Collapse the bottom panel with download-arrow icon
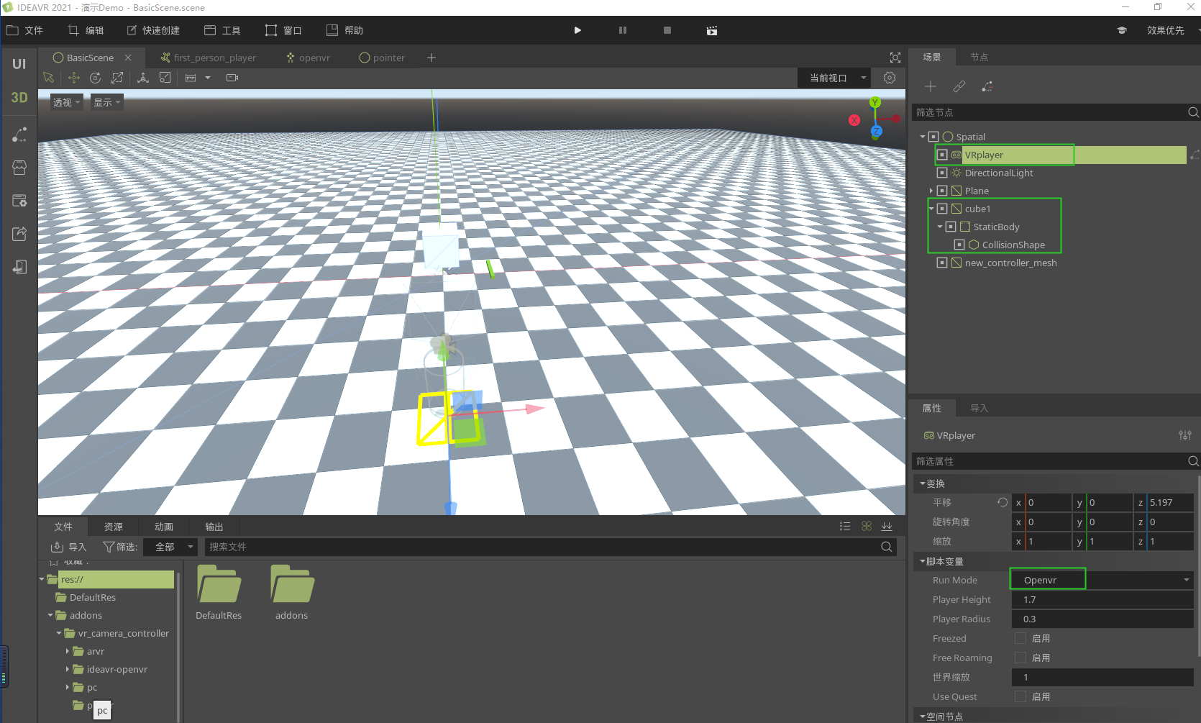Image resolution: width=1201 pixels, height=723 pixels. (887, 527)
